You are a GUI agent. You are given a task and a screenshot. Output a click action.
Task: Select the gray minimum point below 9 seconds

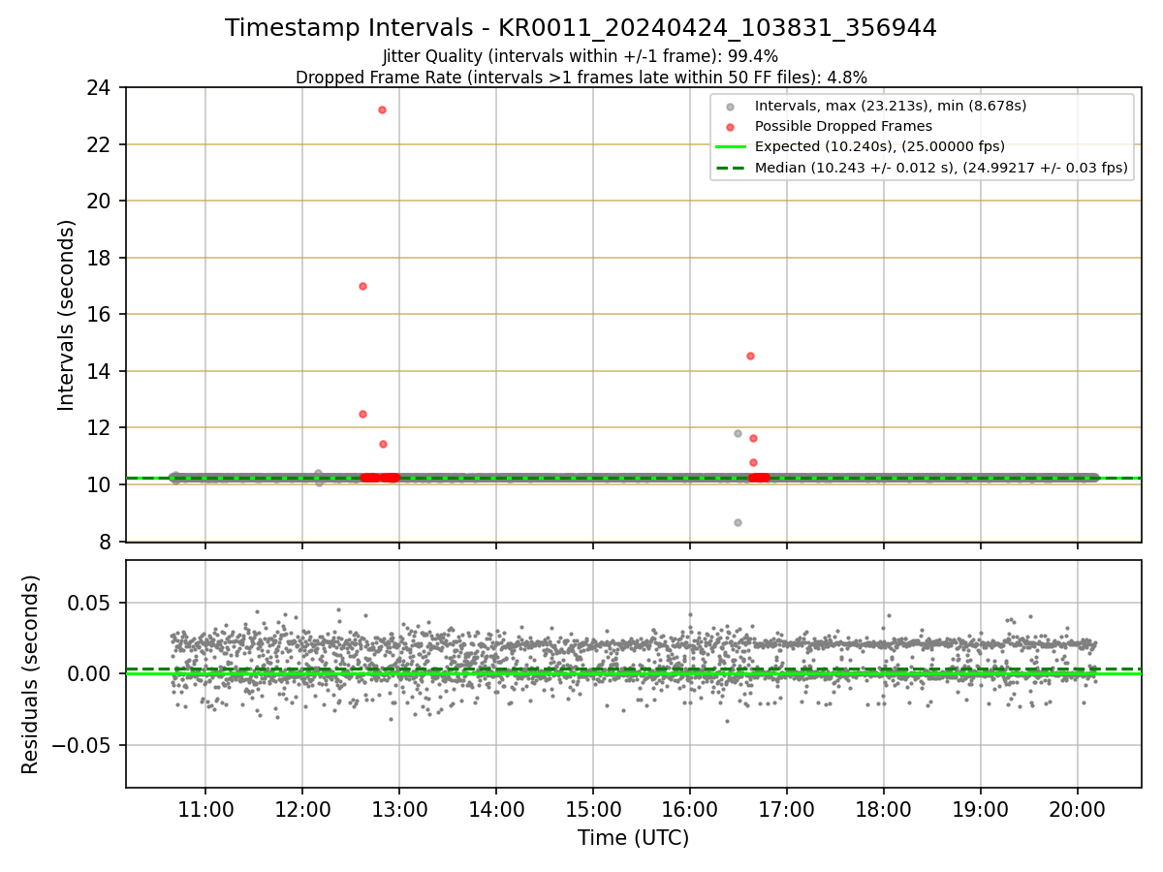(738, 522)
